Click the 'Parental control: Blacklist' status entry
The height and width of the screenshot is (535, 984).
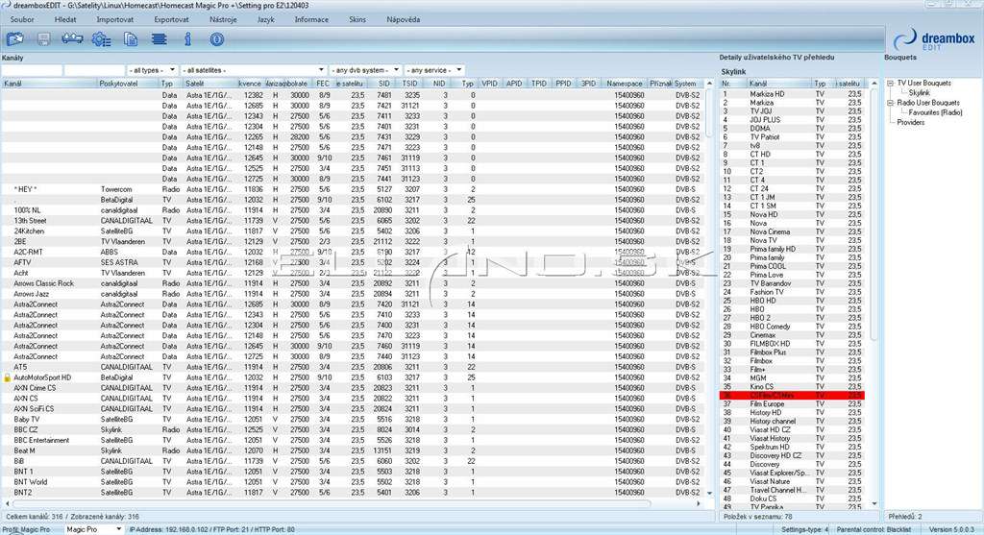(x=873, y=529)
